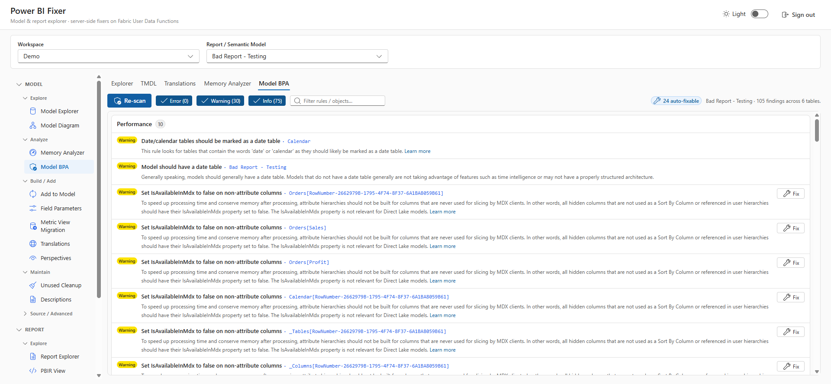
Task: Expand the Source / Advanced group
Action: [x=25, y=314]
